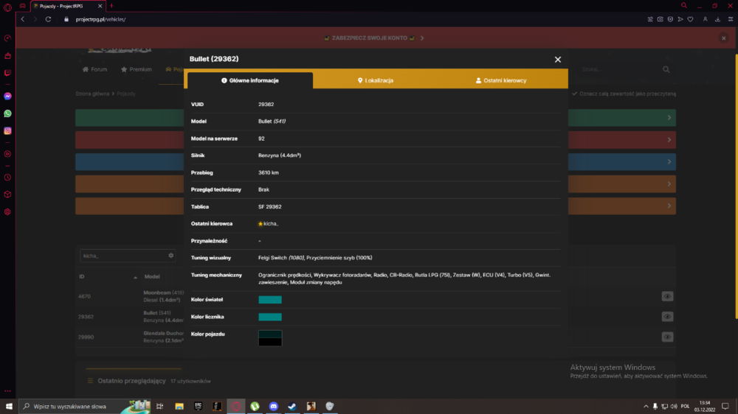
Task: Open GX Cleaner icon in sidebar
Action: click(x=7, y=56)
